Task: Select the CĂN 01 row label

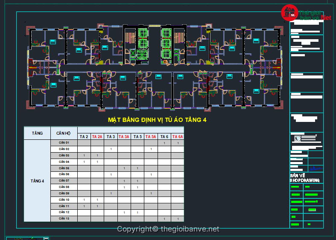Action: click(64, 143)
